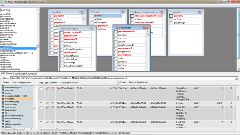Open the File menu
240x135 pixels.
[3, 6]
